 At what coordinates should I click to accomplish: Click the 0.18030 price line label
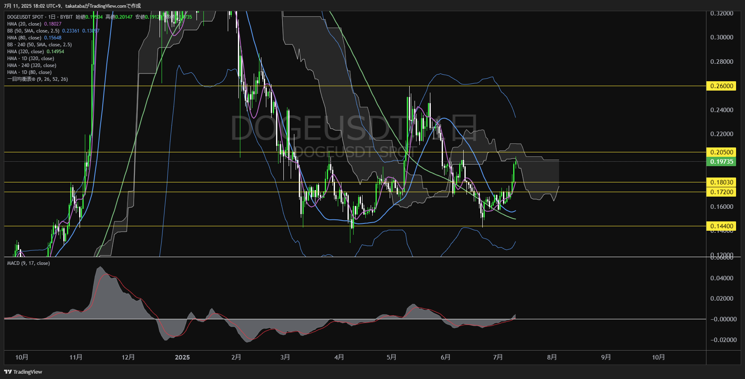[x=721, y=182]
